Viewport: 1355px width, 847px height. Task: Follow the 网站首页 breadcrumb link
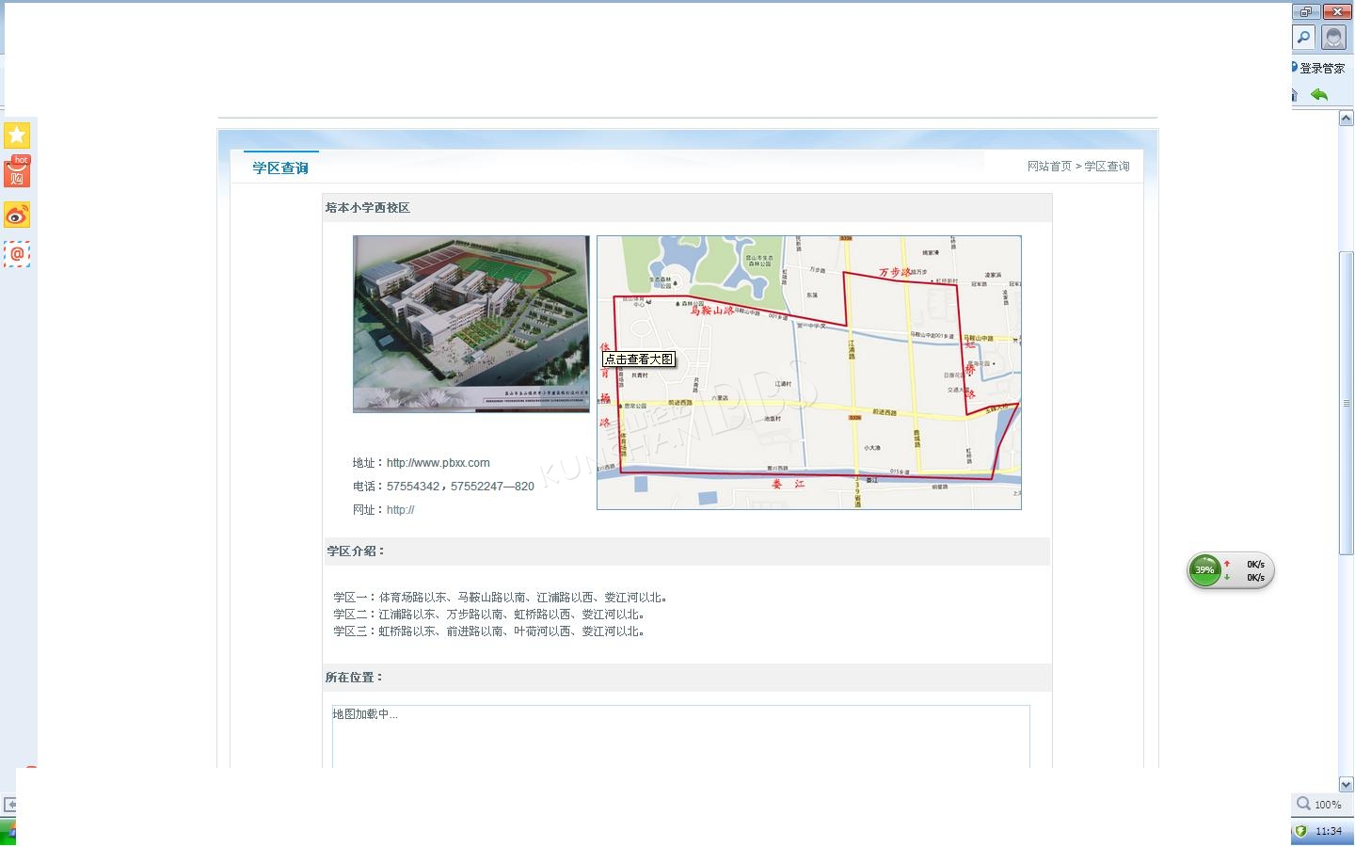1049,166
